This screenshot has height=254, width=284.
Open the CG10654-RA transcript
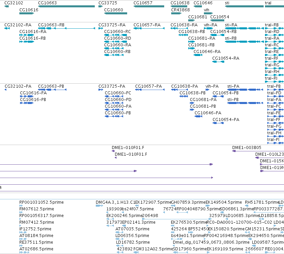(218, 62)
